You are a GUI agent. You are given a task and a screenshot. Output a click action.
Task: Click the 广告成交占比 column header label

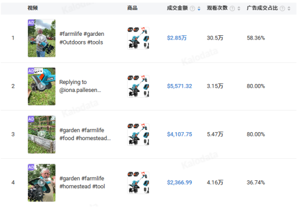click(x=262, y=8)
